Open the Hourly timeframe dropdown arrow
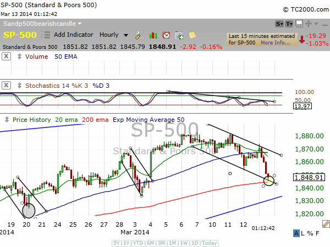The image size is (330, 247). point(126,35)
